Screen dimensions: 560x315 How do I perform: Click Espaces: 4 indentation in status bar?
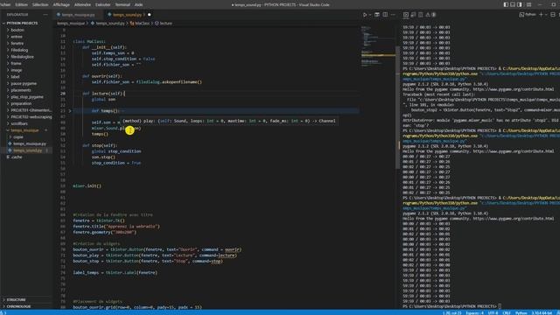tap(474, 313)
